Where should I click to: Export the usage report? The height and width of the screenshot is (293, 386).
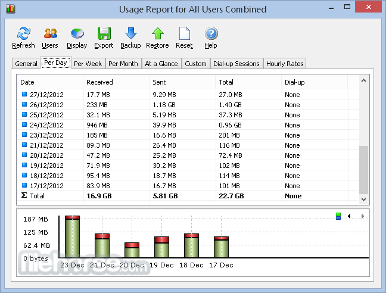104,34
